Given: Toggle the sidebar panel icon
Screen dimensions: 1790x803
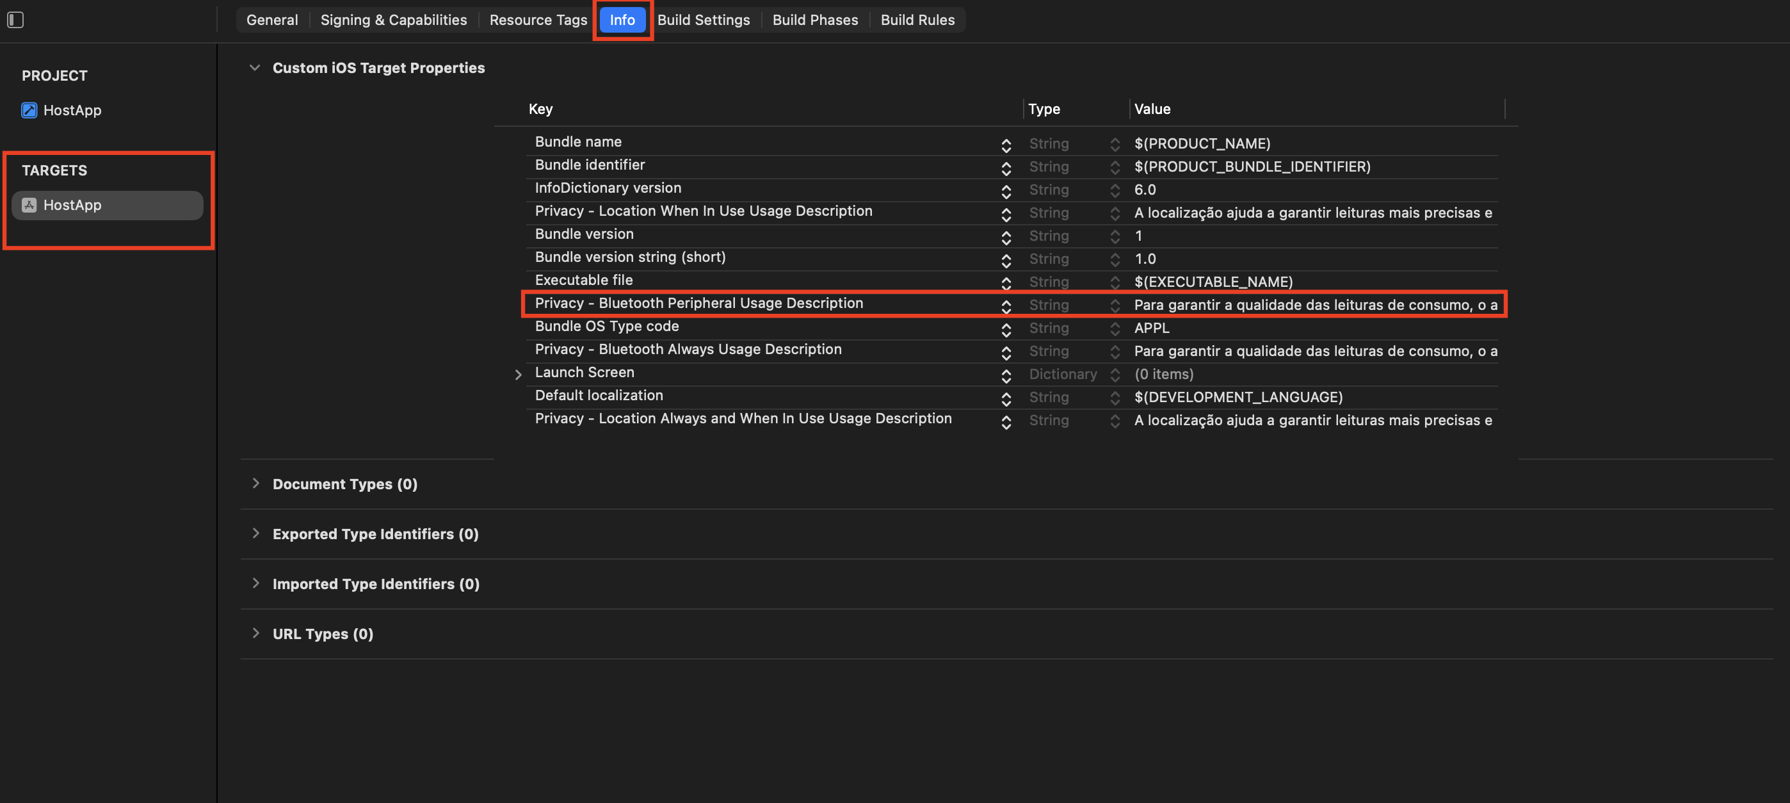Looking at the screenshot, I should pyautogui.click(x=15, y=20).
